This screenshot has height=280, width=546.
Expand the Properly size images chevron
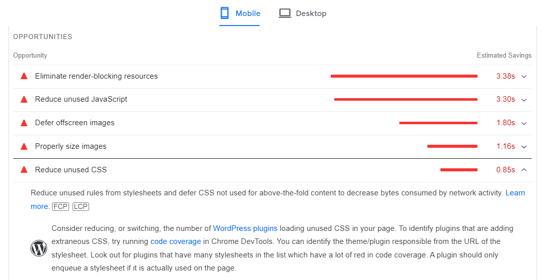click(x=524, y=147)
